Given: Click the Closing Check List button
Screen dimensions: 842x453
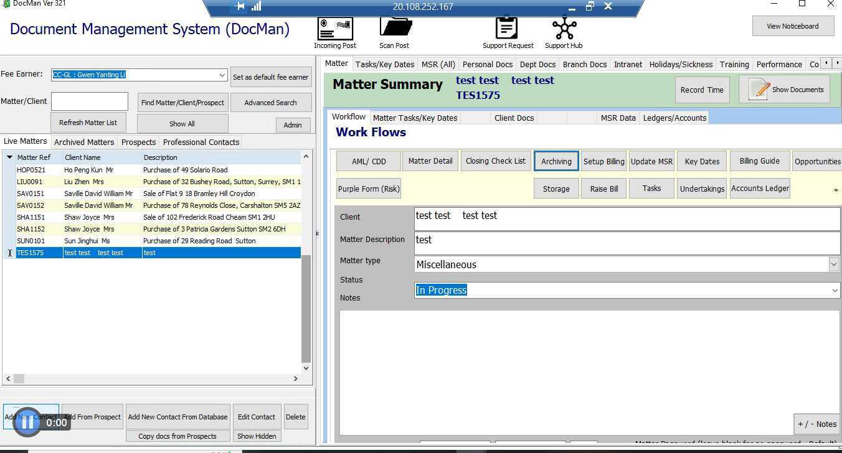Looking at the screenshot, I should 496,161.
